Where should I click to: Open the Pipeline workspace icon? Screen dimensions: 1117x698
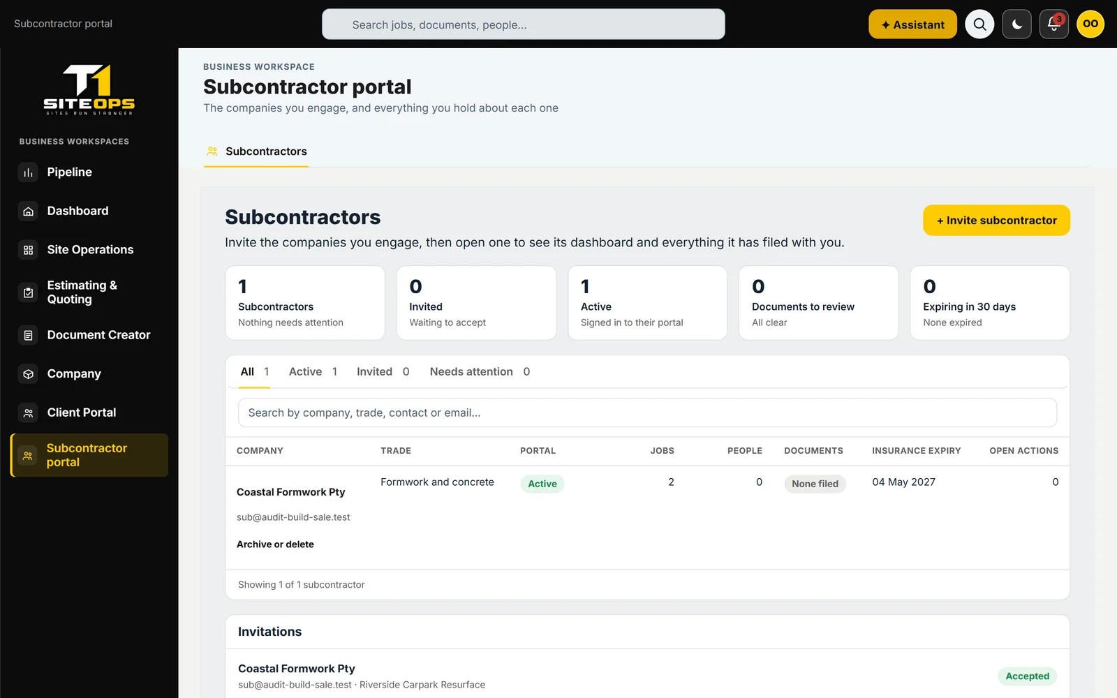coord(28,172)
